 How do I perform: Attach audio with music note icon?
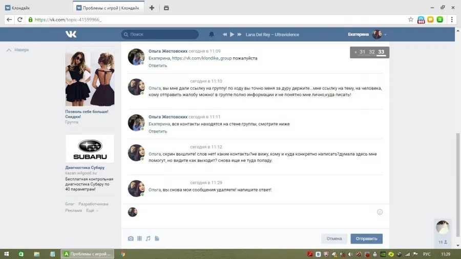pos(148,239)
